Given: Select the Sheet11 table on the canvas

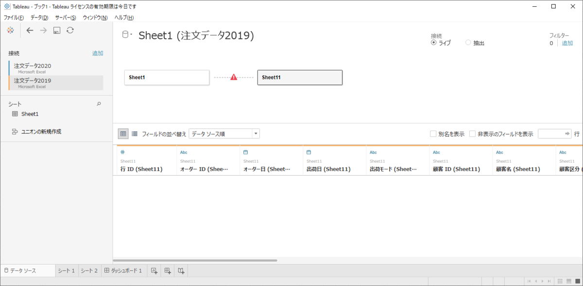Looking at the screenshot, I should pyautogui.click(x=300, y=77).
